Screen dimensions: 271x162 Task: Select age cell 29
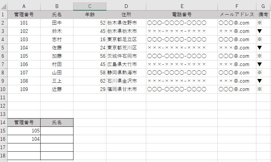(90, 89)
